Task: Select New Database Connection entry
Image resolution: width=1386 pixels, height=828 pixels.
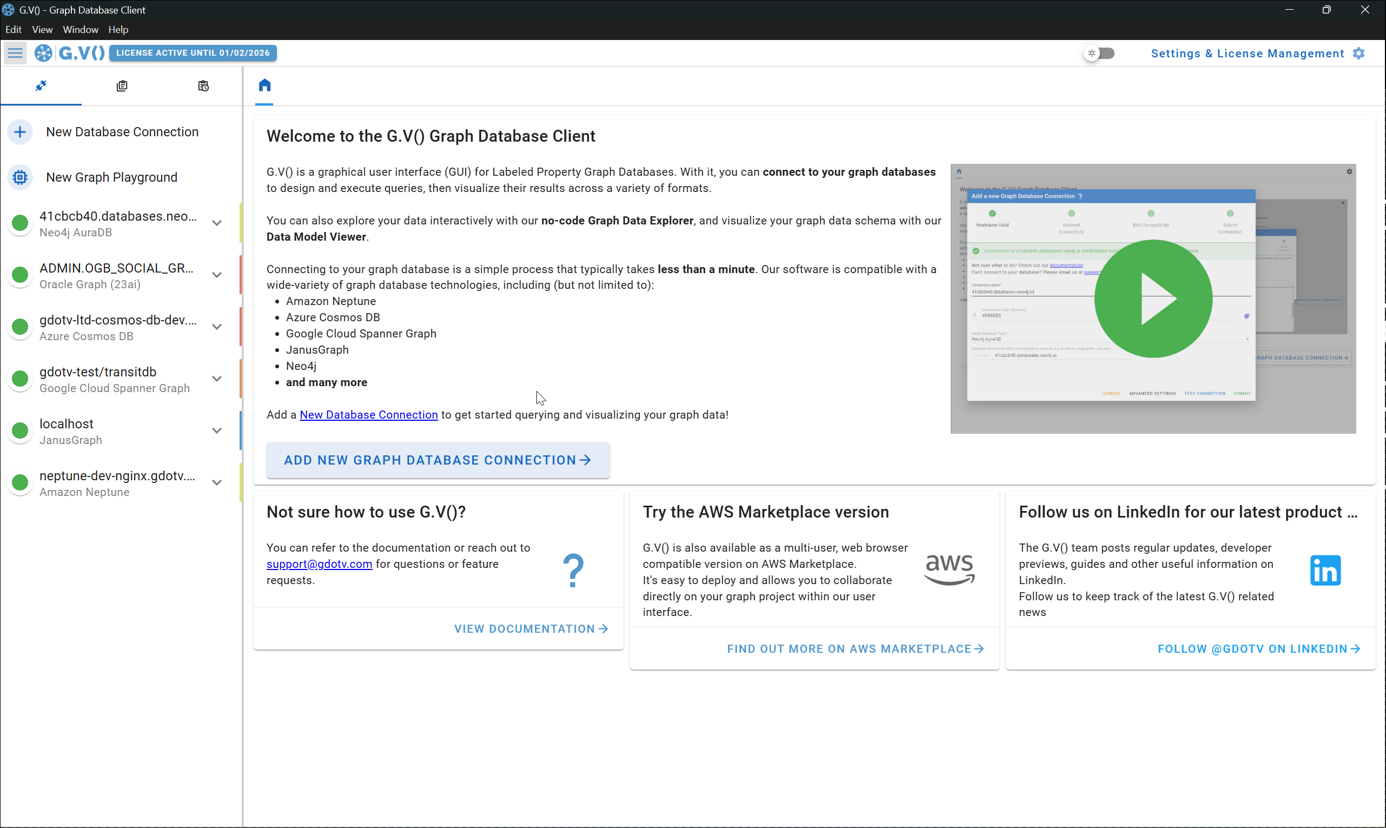Action: [121, 131]
